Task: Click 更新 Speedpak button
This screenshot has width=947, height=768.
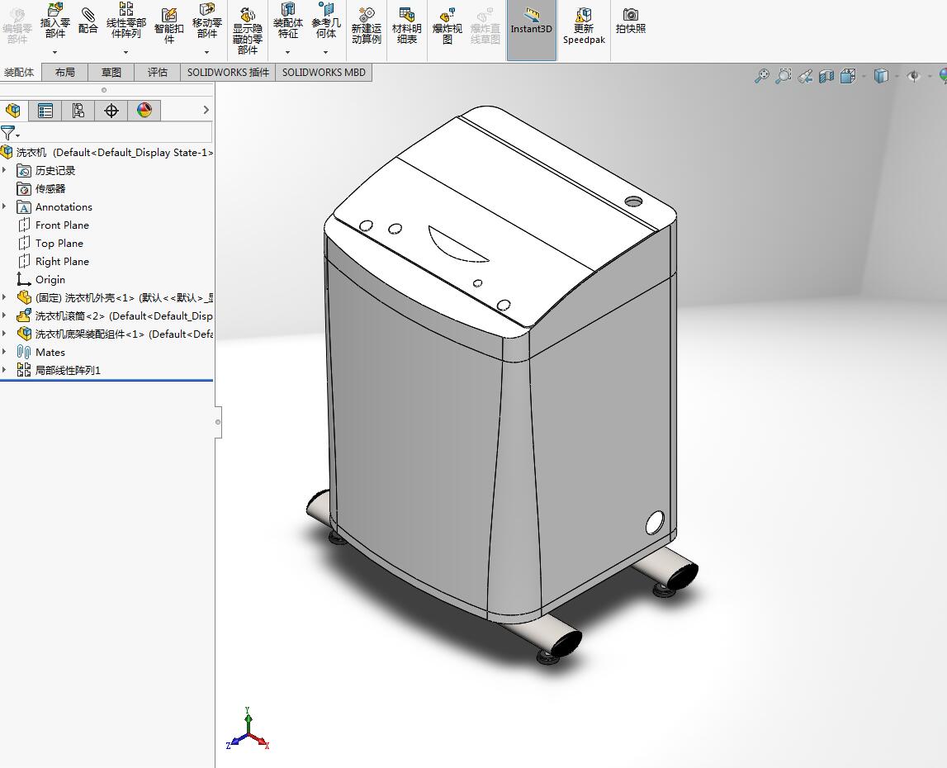Action: [584, 26]
